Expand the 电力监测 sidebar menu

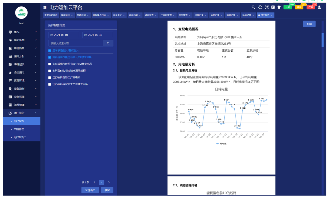pos(22,40)
